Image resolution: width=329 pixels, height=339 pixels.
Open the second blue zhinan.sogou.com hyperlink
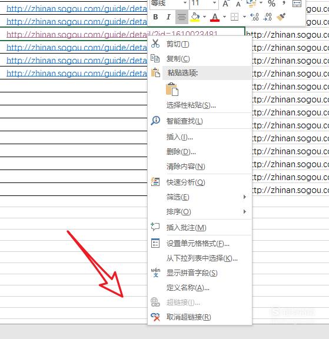77,22
